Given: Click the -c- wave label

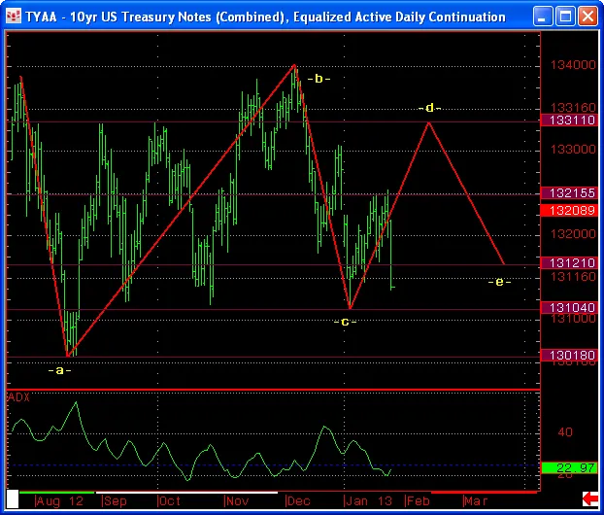Looking at the screenshot, I should pos(345,322).
